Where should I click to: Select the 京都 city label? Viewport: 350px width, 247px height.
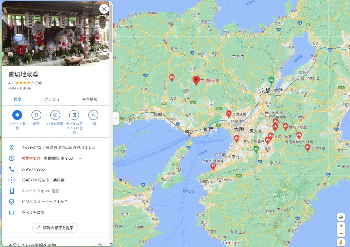(265, 91)
